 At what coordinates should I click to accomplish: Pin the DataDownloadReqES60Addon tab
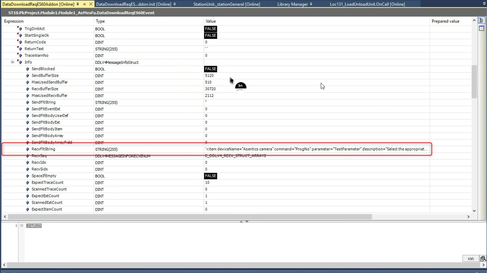pyautogui.click(x=84, y=4)
